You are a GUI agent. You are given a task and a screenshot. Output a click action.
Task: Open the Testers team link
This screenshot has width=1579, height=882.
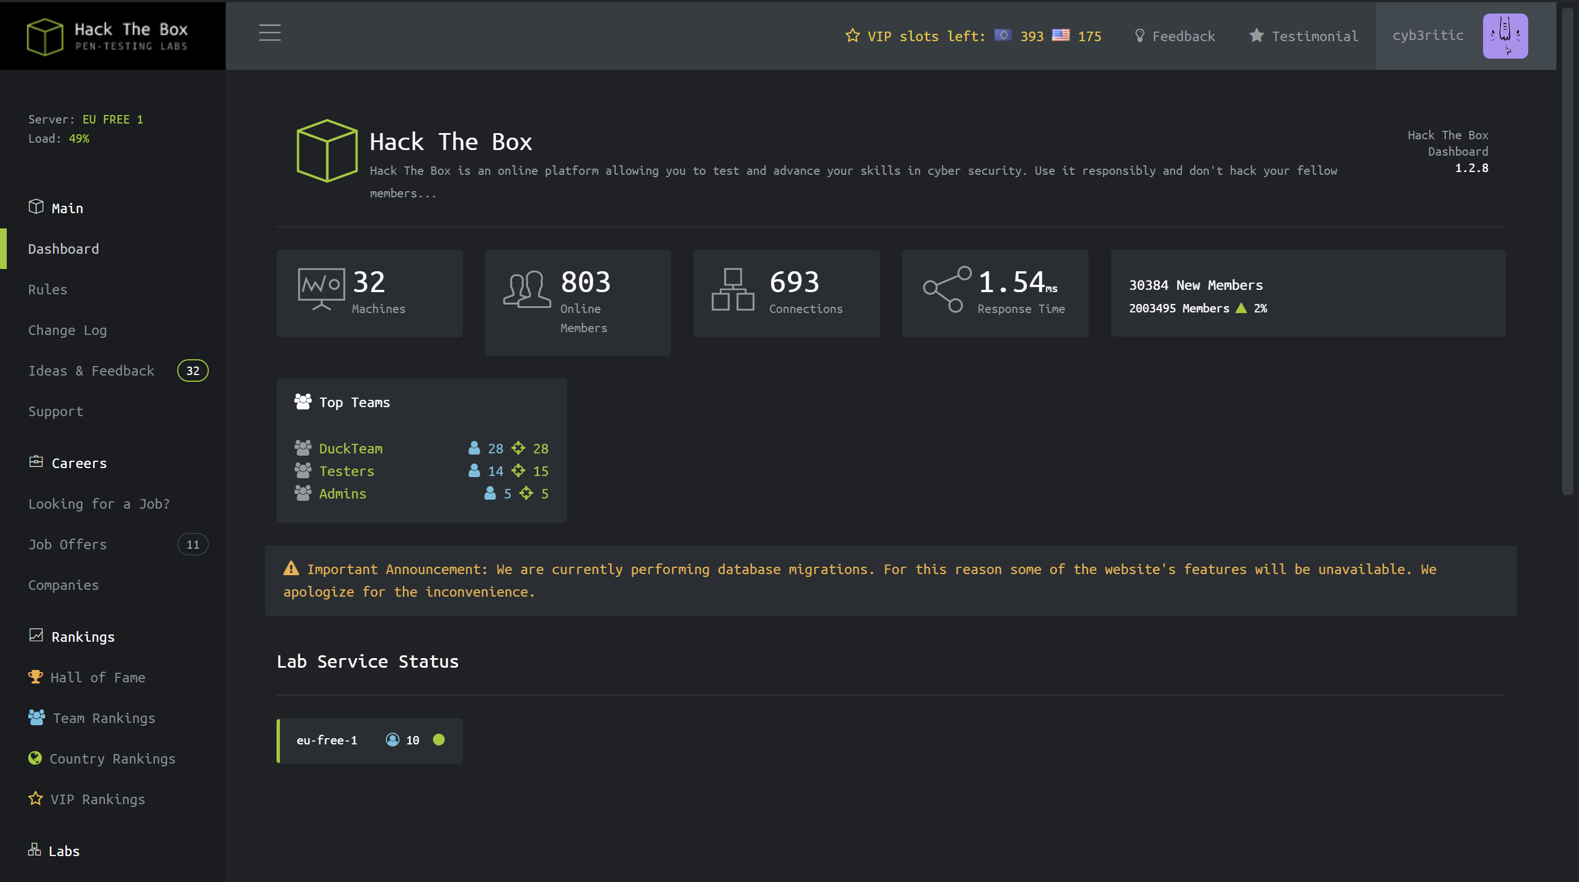[x=346, y=471]
